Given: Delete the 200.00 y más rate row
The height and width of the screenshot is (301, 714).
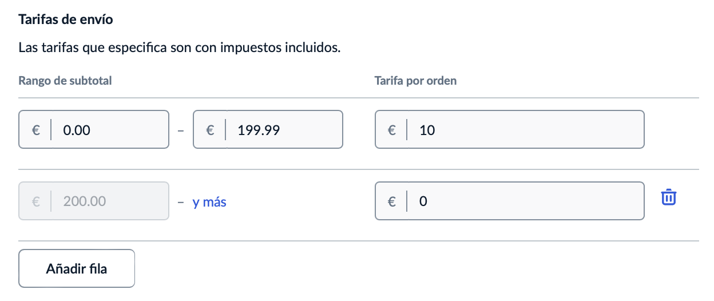Looking at the screenshot, I should point(669,198).
